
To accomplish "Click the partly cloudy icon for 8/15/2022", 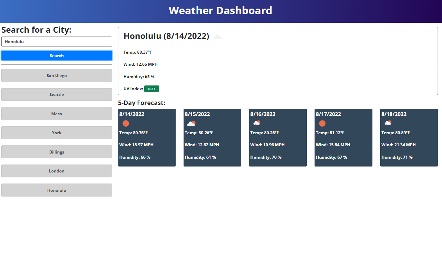I will pos(191,124).
